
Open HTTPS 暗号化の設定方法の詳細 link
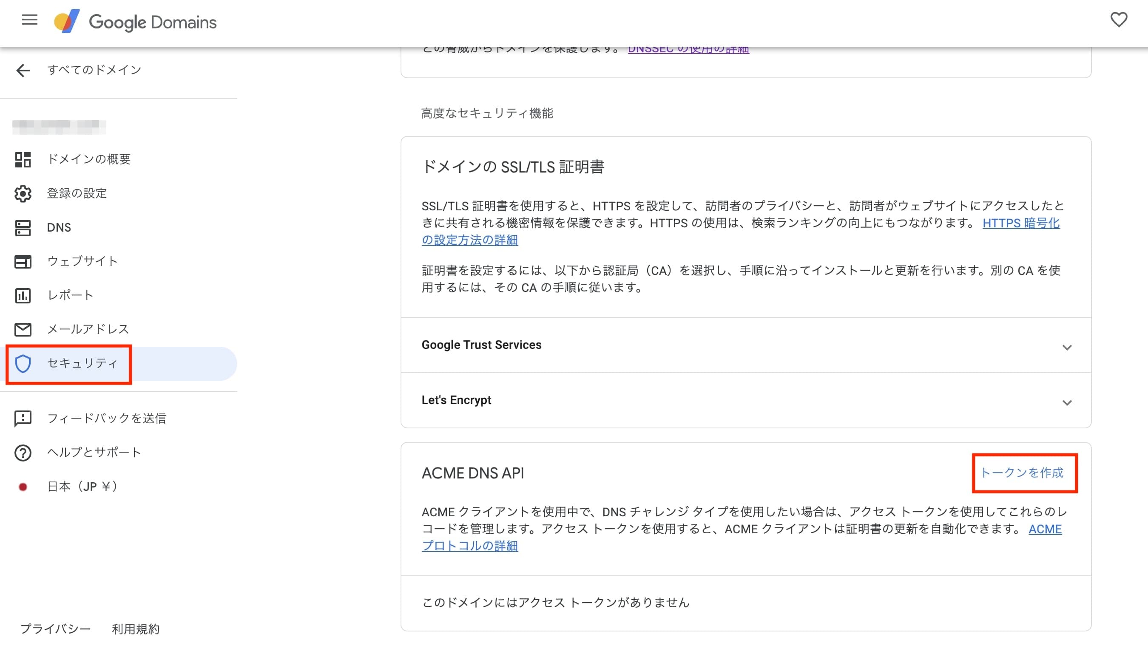(x=1020, y=223)
